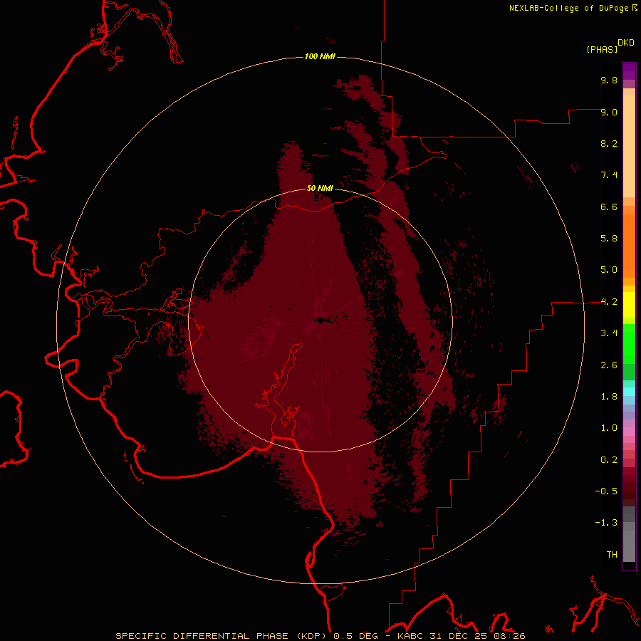The image size is (641, 641).
Task: Click the "100 NMI" range ring label
Action: click(x=320, y=56)
